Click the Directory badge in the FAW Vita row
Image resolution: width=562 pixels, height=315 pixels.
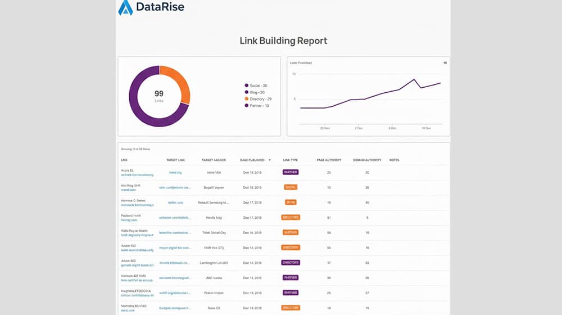click(291, 247)
